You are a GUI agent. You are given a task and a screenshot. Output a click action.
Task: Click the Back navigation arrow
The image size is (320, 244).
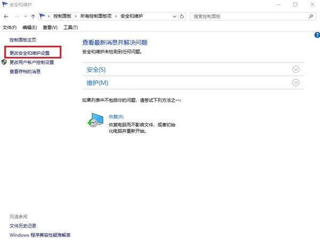click(6, 16)
